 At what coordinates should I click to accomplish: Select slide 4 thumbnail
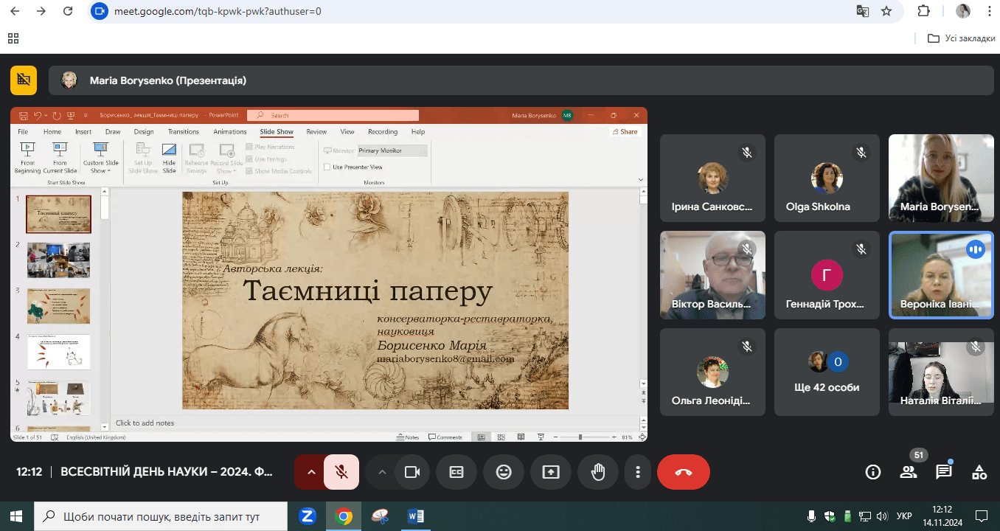58,352
